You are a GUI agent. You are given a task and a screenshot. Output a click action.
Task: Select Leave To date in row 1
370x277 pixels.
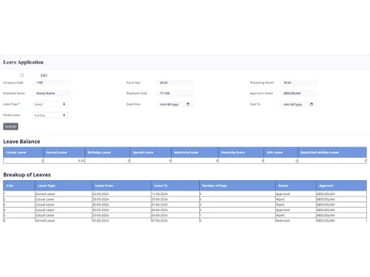175,194
